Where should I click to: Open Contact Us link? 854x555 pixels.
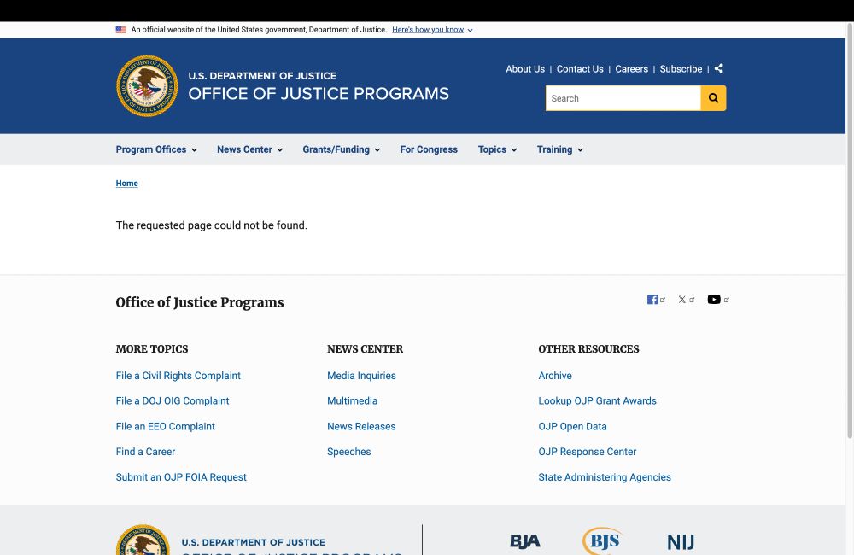[x=580, y=69]
